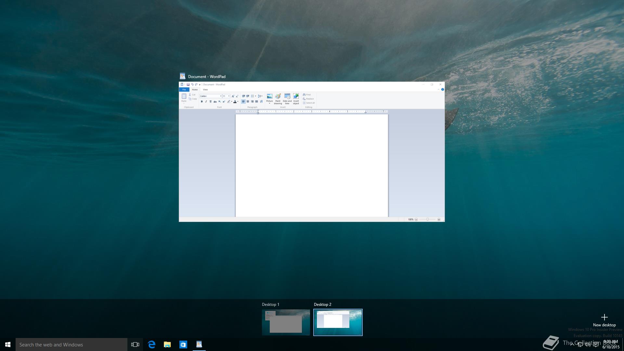Click the Grow font icon

(x=233, y=96)
